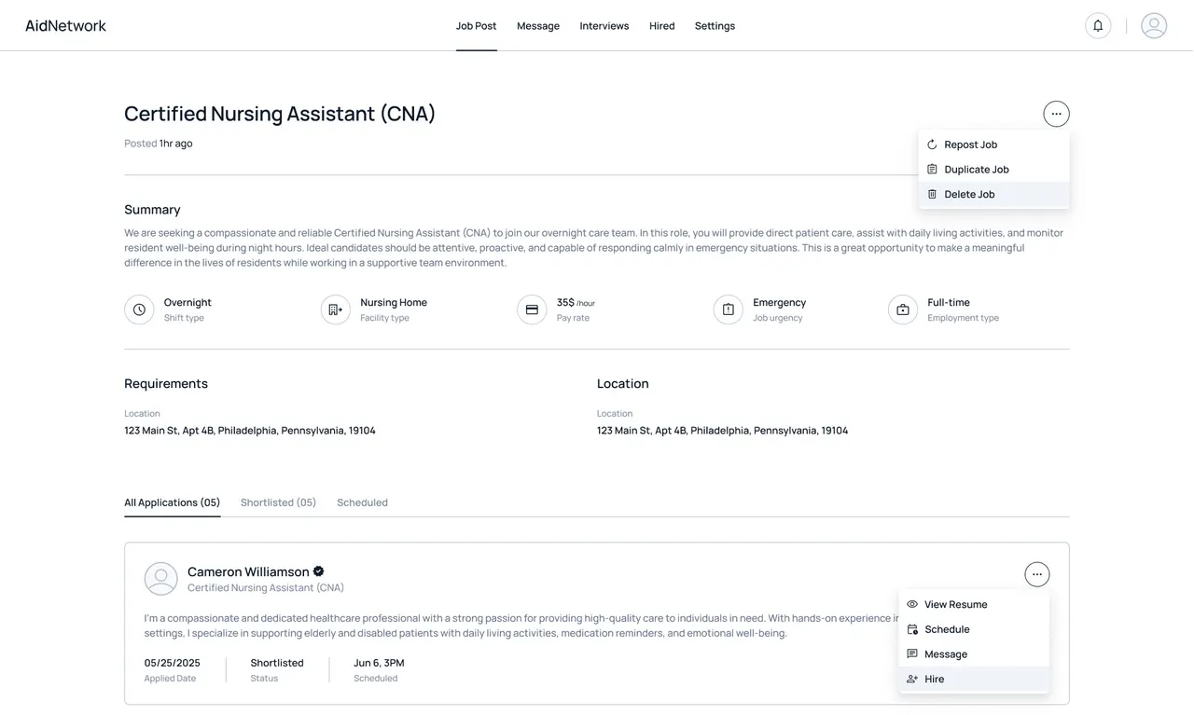Open the job options ellipsis menu
The image size is (1194, 715).
click(x=1056, y=114)
